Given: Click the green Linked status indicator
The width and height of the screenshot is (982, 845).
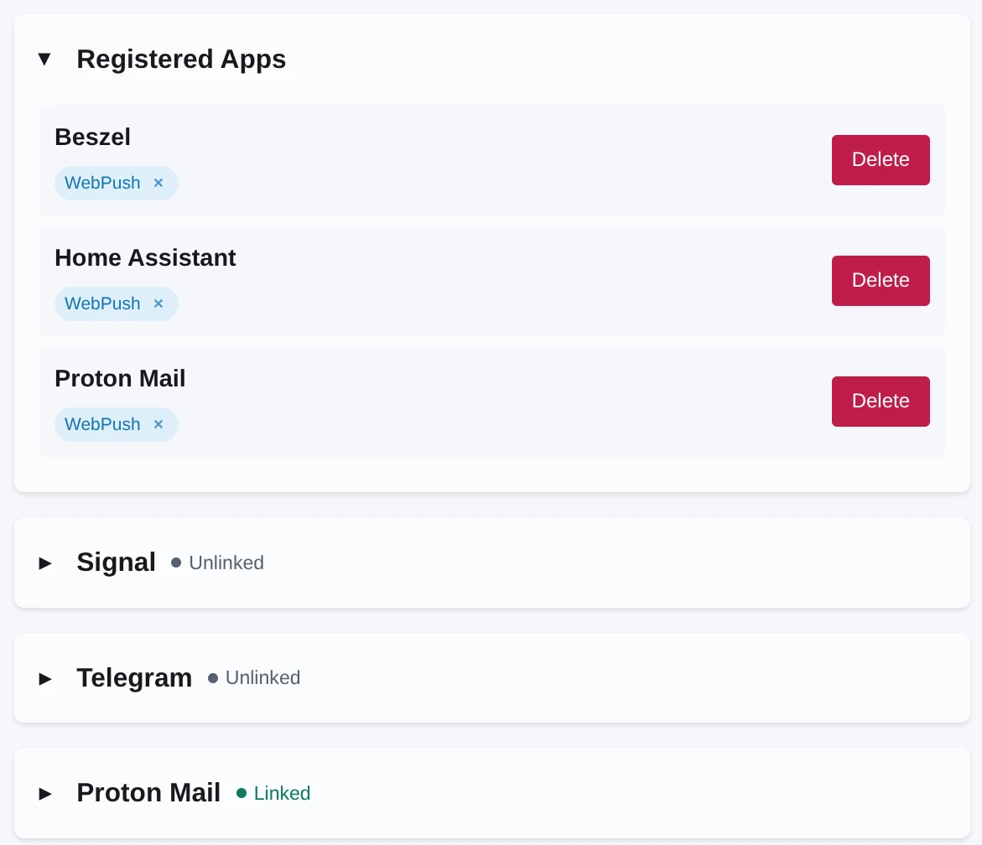Looking at the screenshot, I should pos(274,793).
